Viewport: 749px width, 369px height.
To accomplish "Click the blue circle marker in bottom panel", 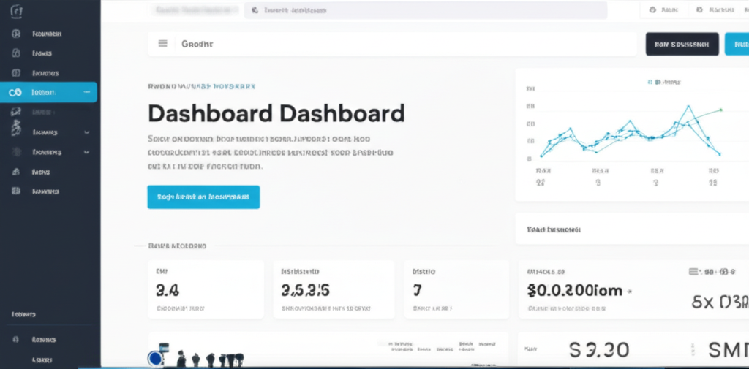I will pyautogui.click(x=154, y=358).
